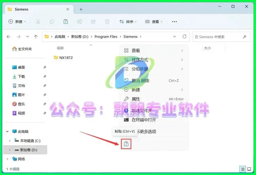Close the Siemens tab
The height and width of the screenshot is (175, 256).
click(x=68, y=9)
